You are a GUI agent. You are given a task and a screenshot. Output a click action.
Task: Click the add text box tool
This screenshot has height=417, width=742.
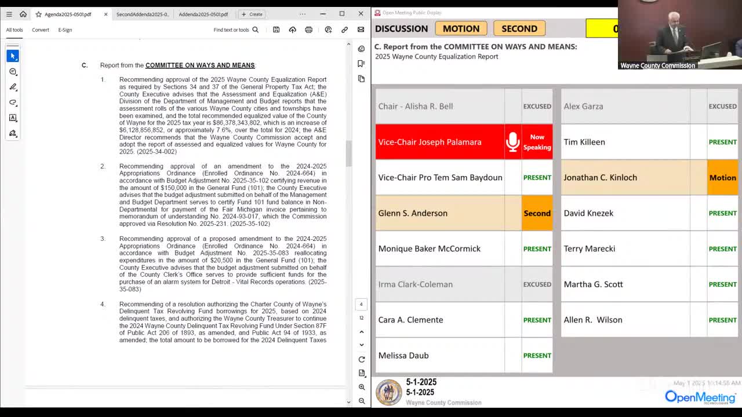pyautogui.click(x=13, y=118)
